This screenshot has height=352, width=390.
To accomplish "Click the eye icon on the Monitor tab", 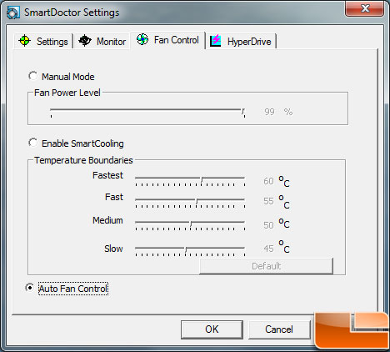I will coord(85,41).
